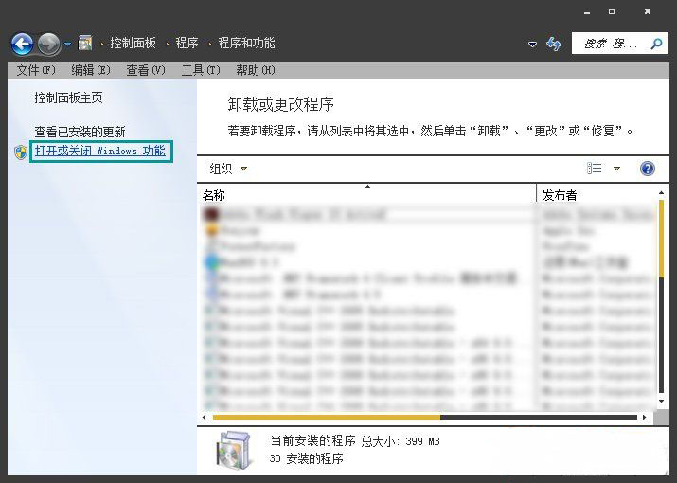Click the Control Panel icon in address bar

tap(85, 44)
